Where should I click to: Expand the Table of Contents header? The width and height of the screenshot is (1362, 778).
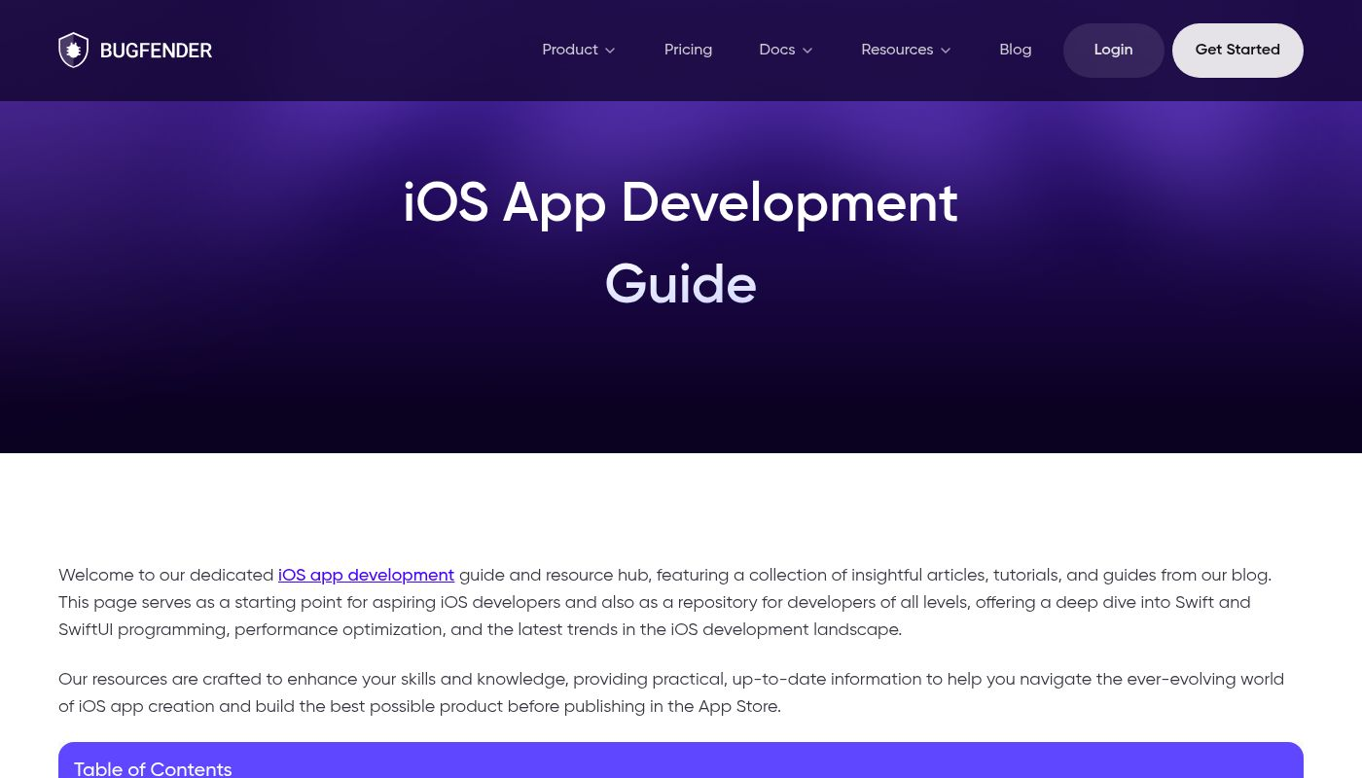coord(153,769)
